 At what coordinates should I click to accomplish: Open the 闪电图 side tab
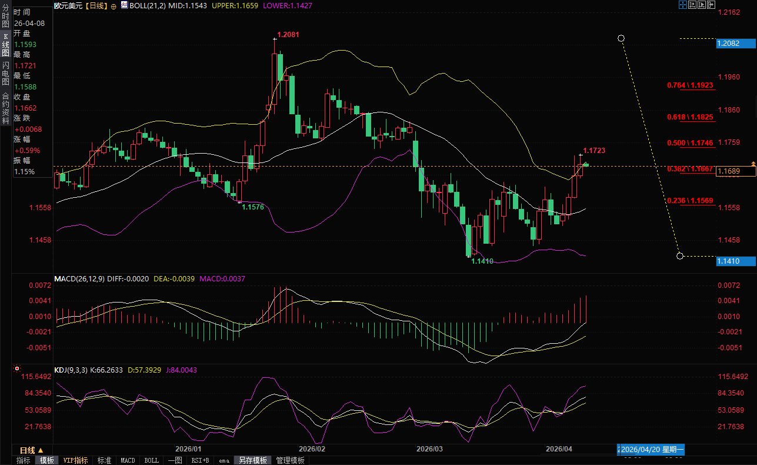5,74
